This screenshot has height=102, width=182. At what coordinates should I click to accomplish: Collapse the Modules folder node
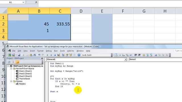(x=11, y=81)
